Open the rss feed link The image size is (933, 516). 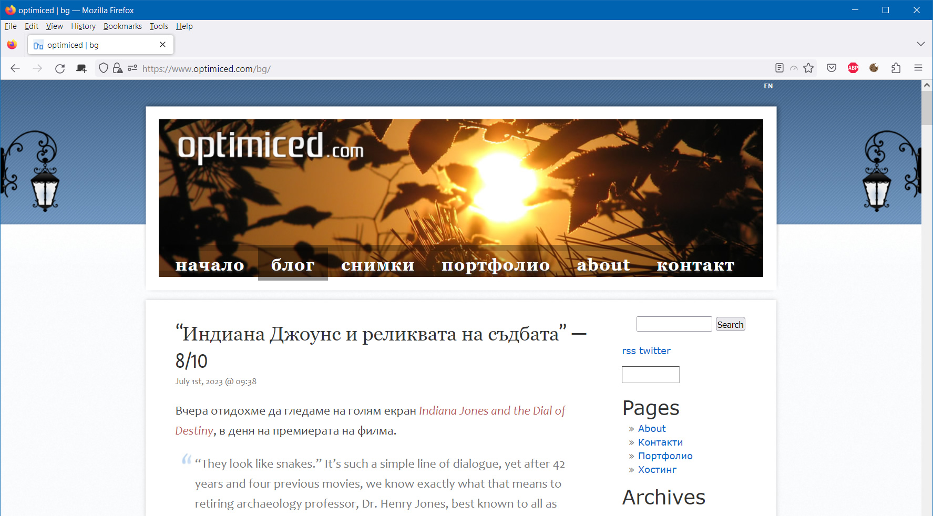pos(629,351)
